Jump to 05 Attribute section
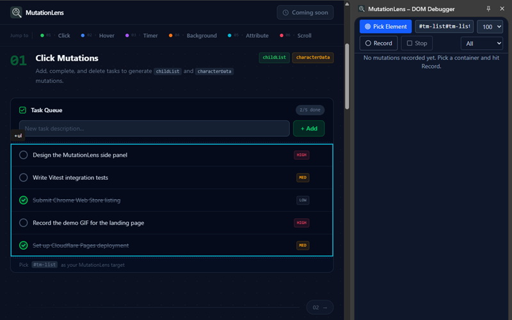Viewport: 512px width, 320px height. point(248,36)
